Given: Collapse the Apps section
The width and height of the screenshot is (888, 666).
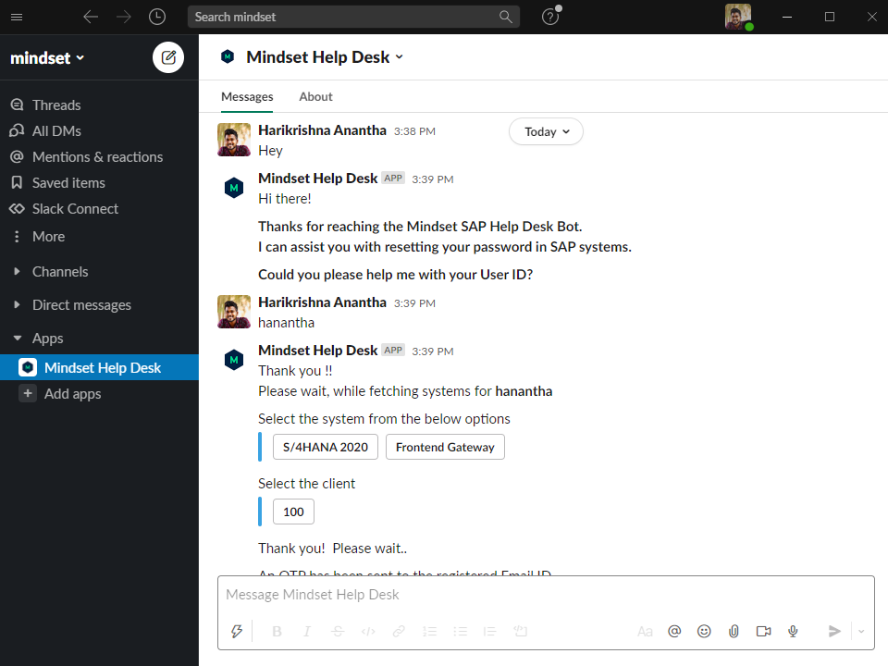Looking at the screenshot, I should point(17,339).
